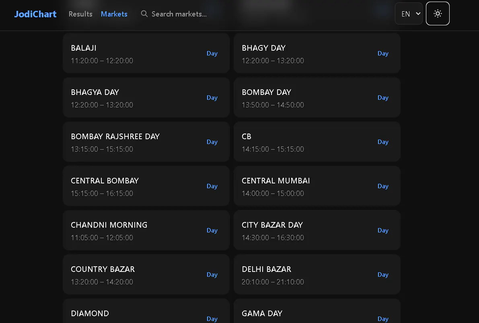Image resolution: width=479 pixels, height=323 pixels.
Task: Open the BHAGYA DAY market card
Action: pos(146,97)
